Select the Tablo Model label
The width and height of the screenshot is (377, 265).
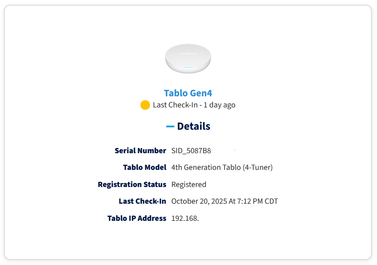[145, 168]
